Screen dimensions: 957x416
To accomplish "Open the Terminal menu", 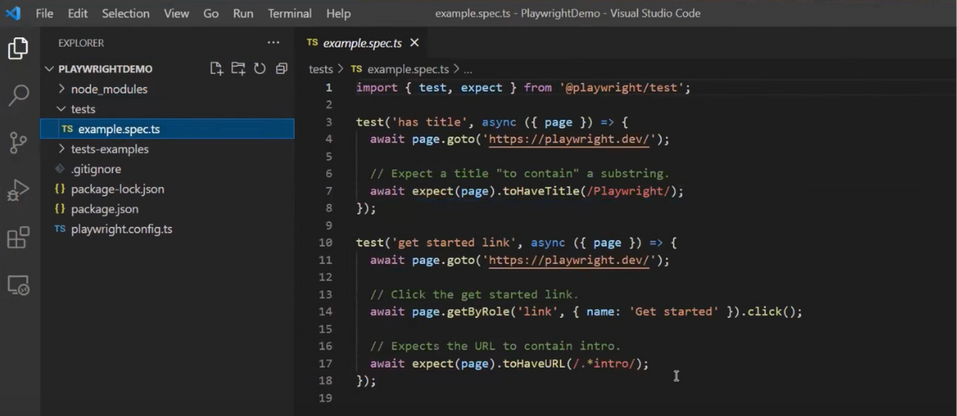I will (290, 13).
